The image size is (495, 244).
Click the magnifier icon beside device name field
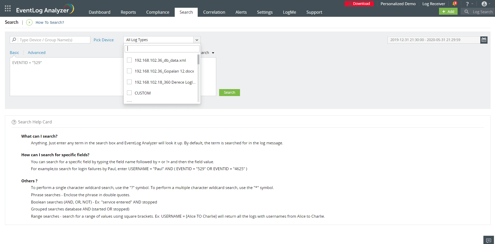point(14,40)
